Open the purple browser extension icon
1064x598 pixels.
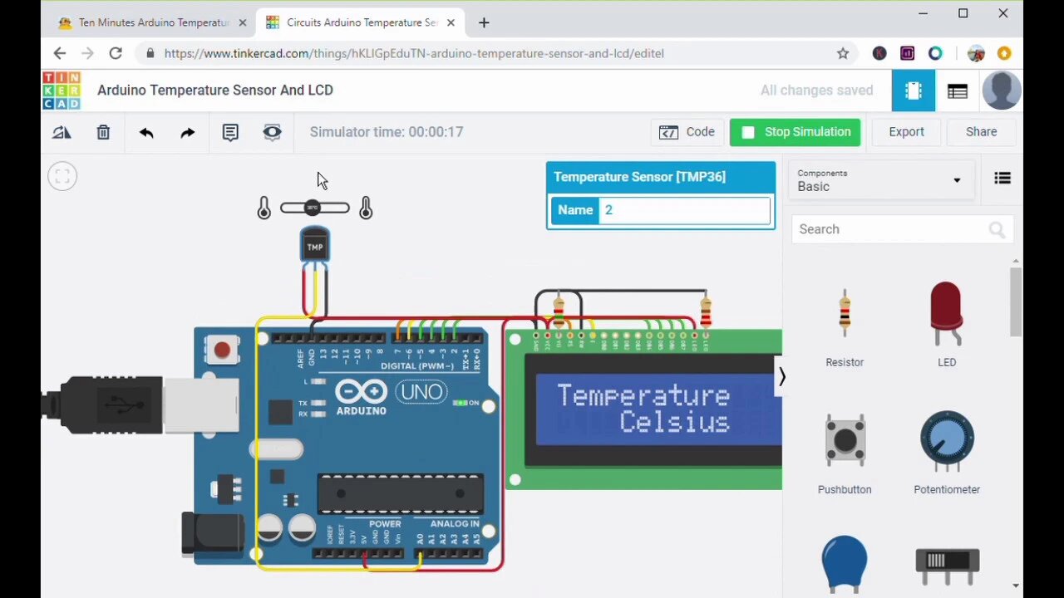pos(908,53)
